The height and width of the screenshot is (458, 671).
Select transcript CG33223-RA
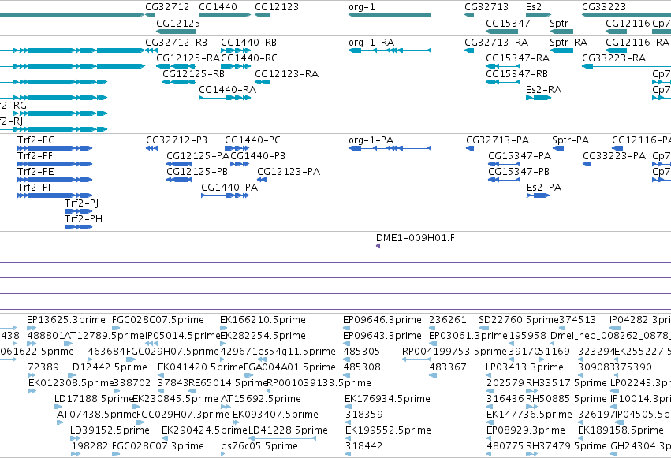tap(627, 66)
